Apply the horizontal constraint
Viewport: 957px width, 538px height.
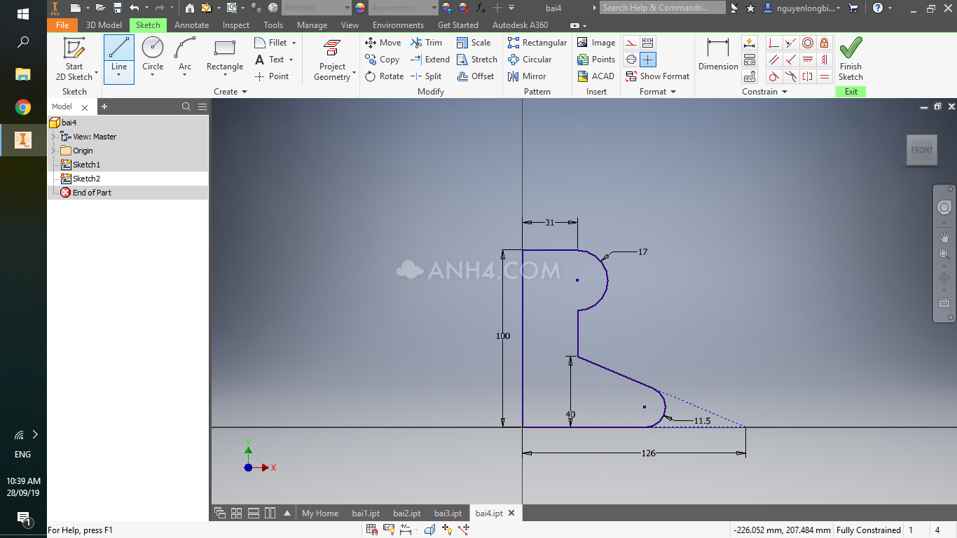[x=807, y=60]
